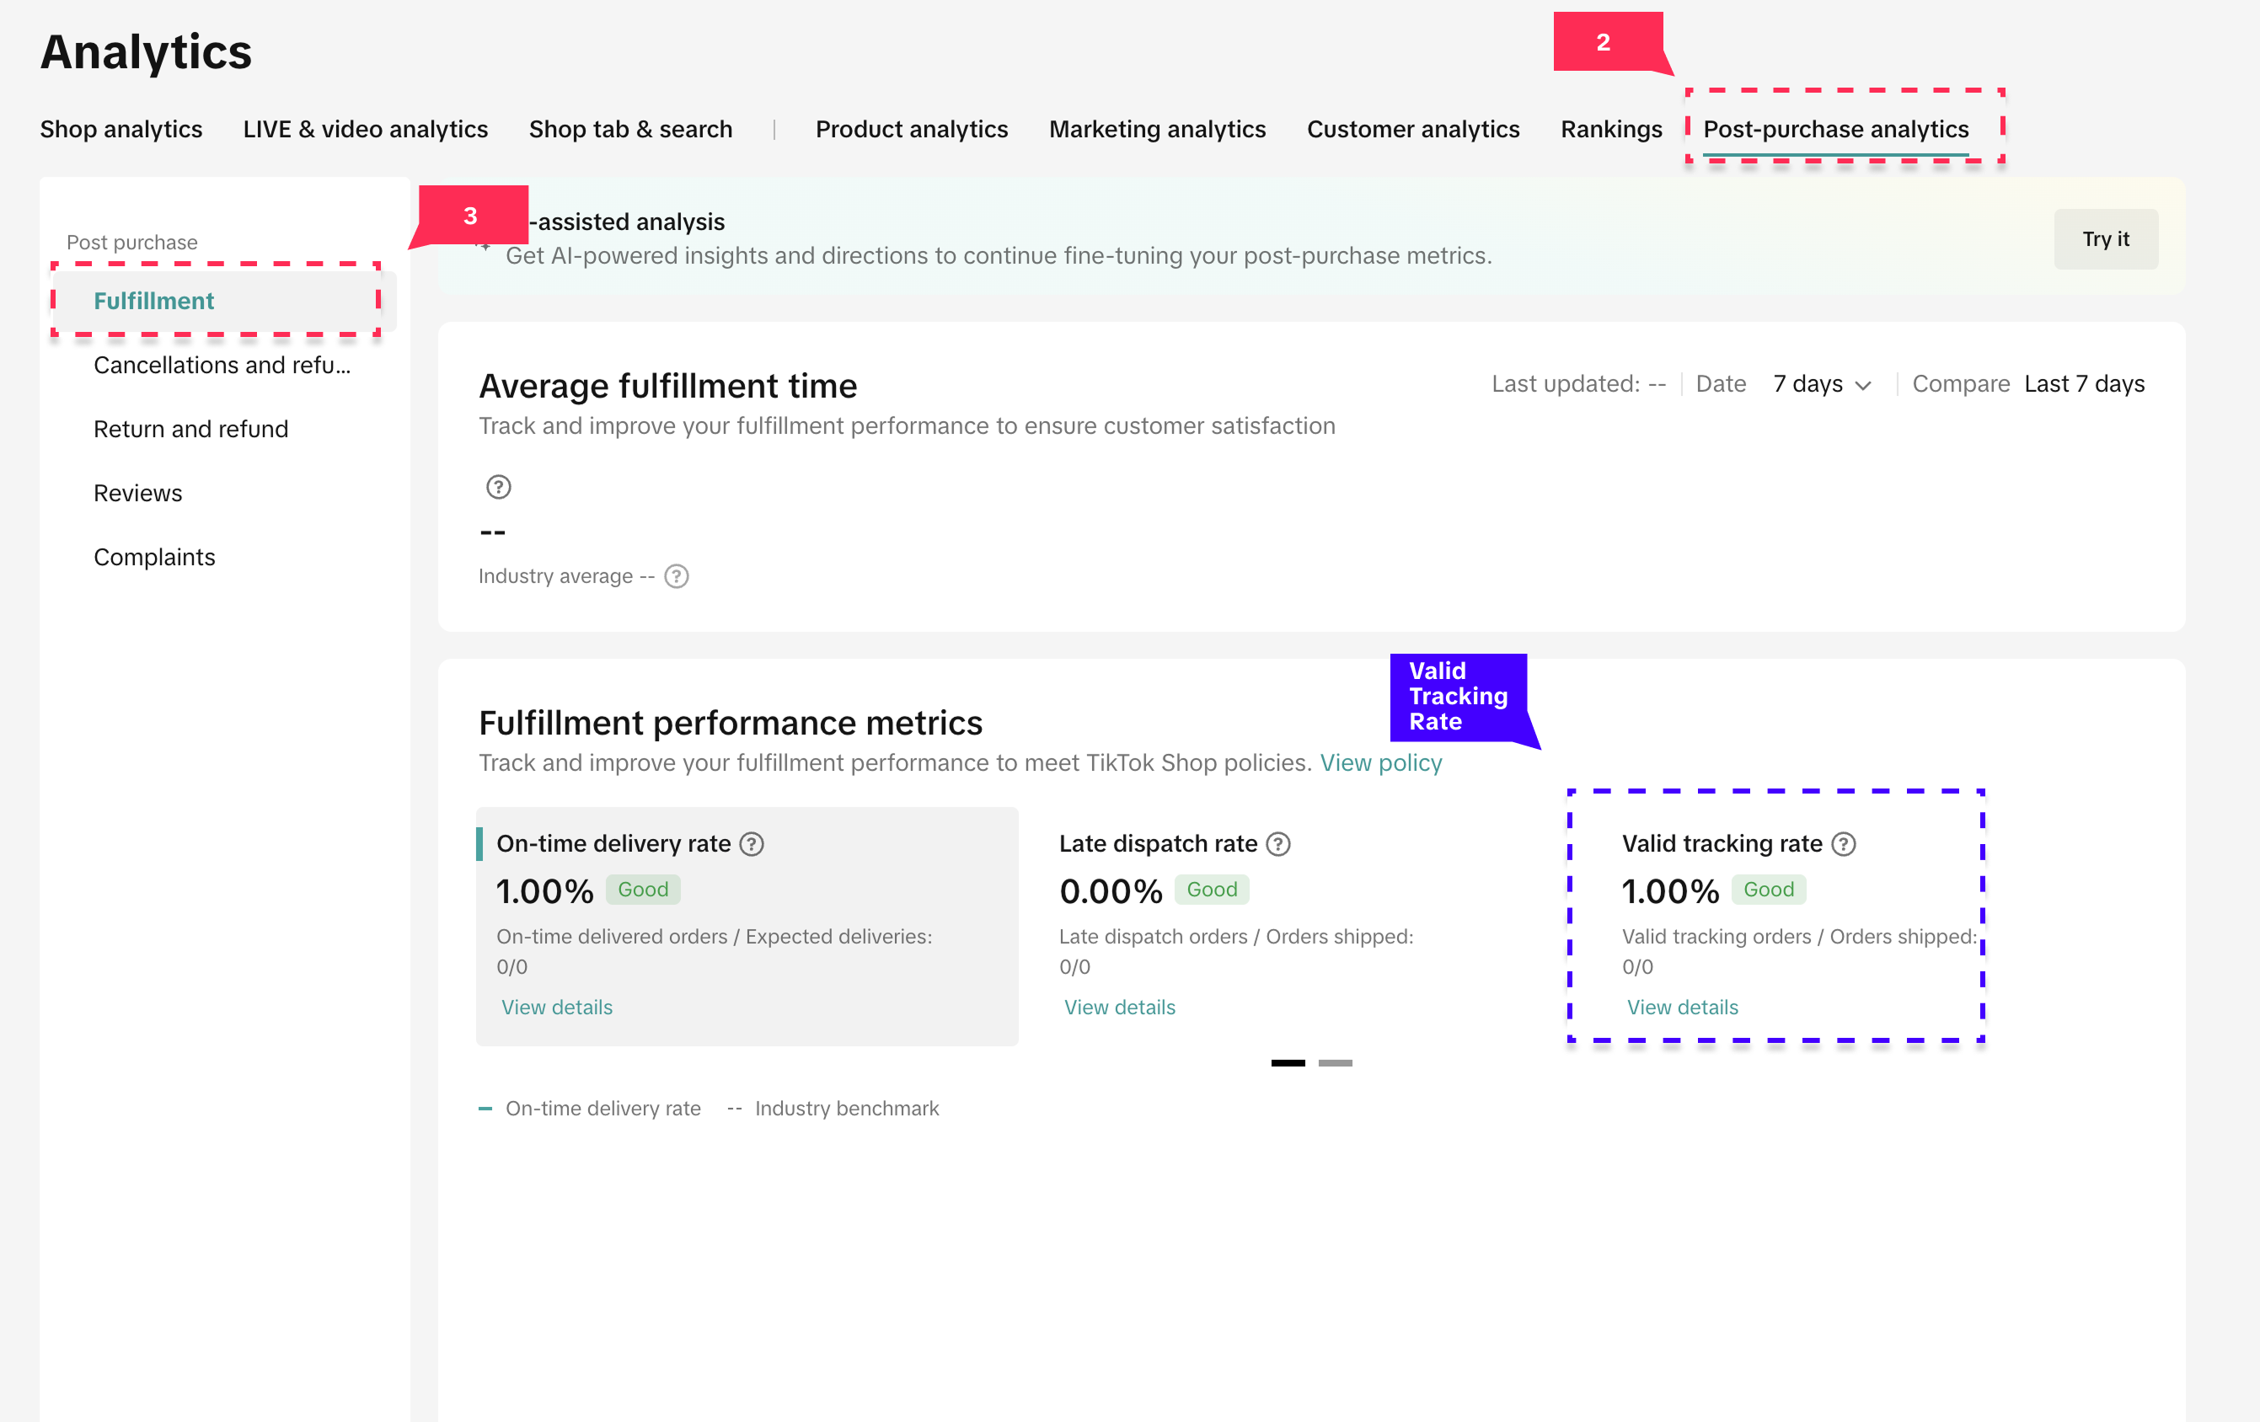Open the Shop analytics tab
The image size is (2260, 1422).
click(121, 129)
